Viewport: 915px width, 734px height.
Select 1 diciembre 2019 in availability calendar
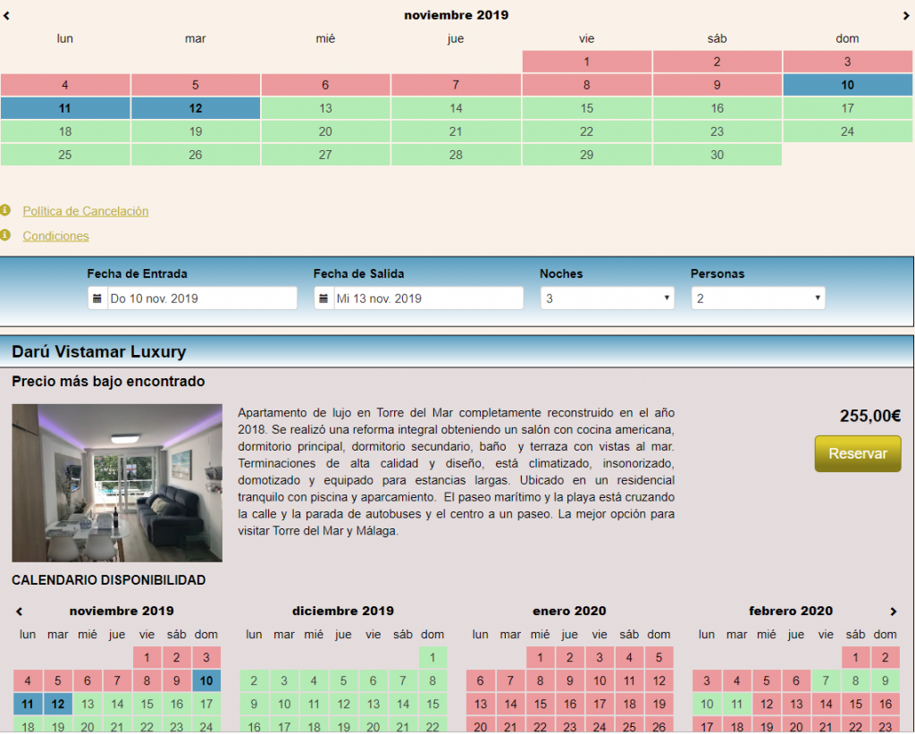(432, 658)
